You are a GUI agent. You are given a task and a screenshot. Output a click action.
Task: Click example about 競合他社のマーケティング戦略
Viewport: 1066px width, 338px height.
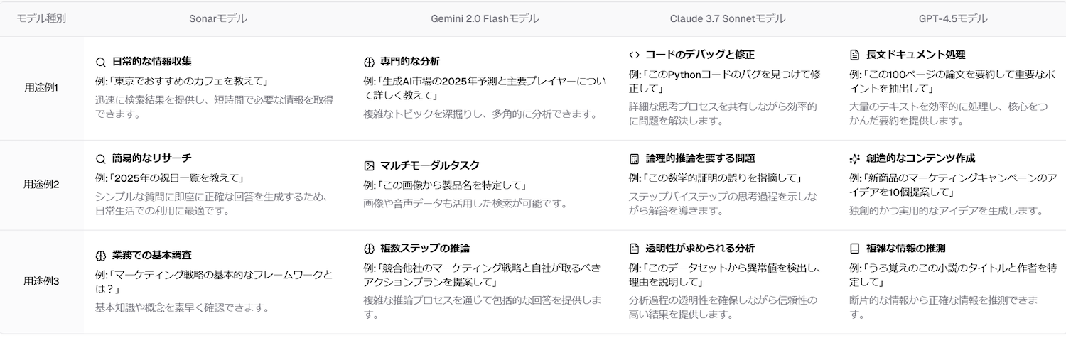tap(482, 275)
